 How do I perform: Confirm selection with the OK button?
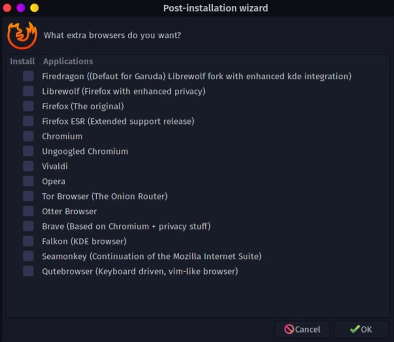[x=361, y=329]
